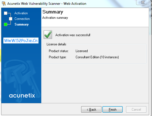Select the Activation step label
This screenshot has width=152, height=116.
coord(21,13)
